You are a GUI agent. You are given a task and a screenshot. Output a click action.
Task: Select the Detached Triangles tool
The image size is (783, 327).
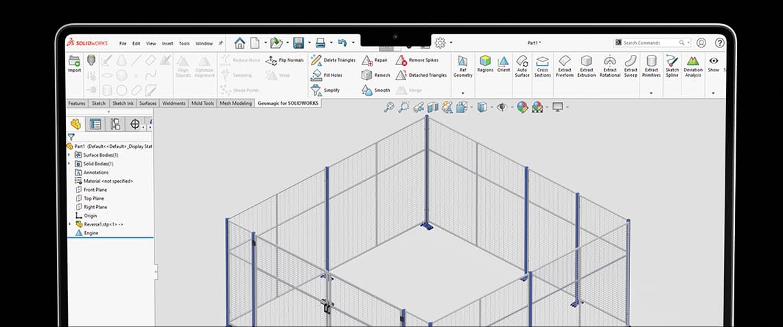pos(421,75)
